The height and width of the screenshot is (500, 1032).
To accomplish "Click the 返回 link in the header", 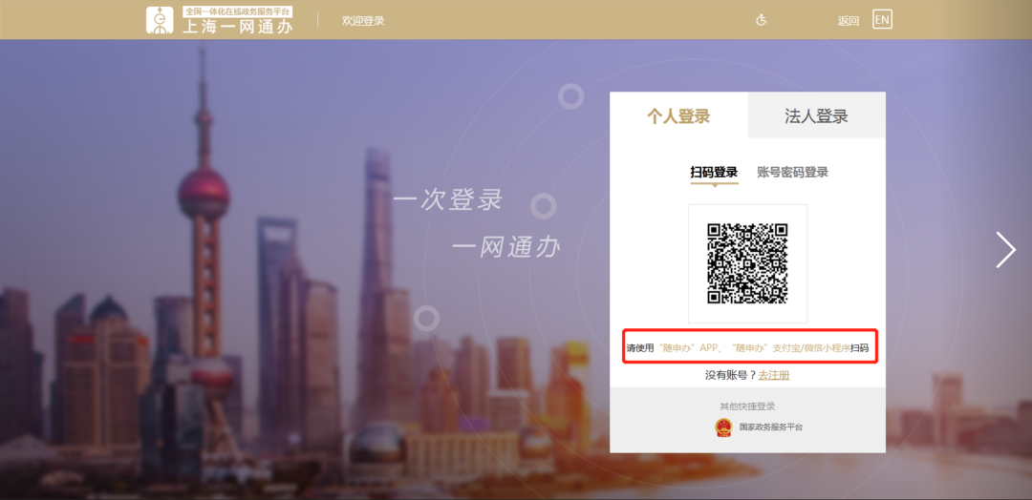I will pos(849,20).
